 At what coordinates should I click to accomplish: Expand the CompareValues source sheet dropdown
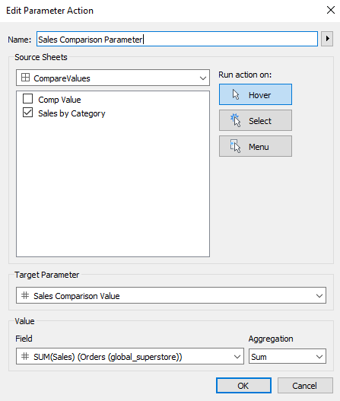pyautogui.click(x=113, y=78)
